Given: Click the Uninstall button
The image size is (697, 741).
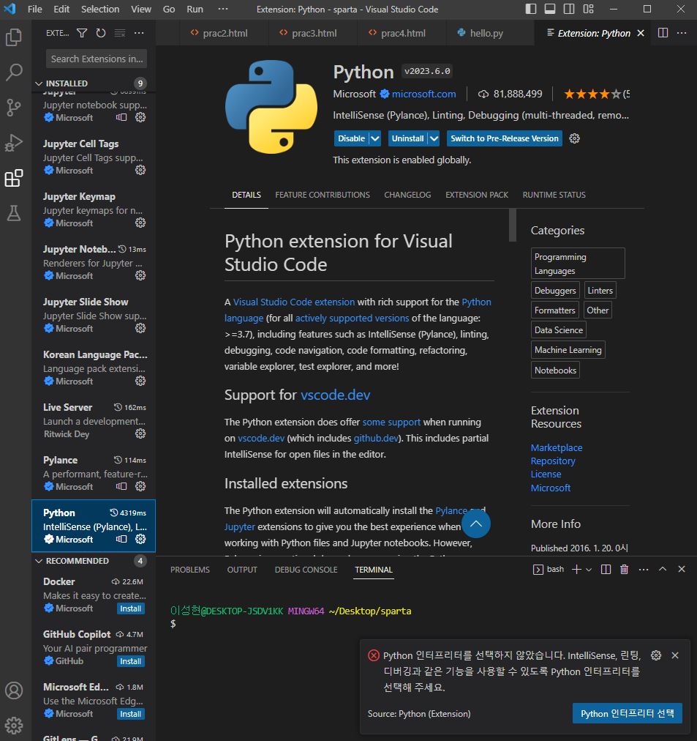Looking at the screenshot, I should click(407, 138).
